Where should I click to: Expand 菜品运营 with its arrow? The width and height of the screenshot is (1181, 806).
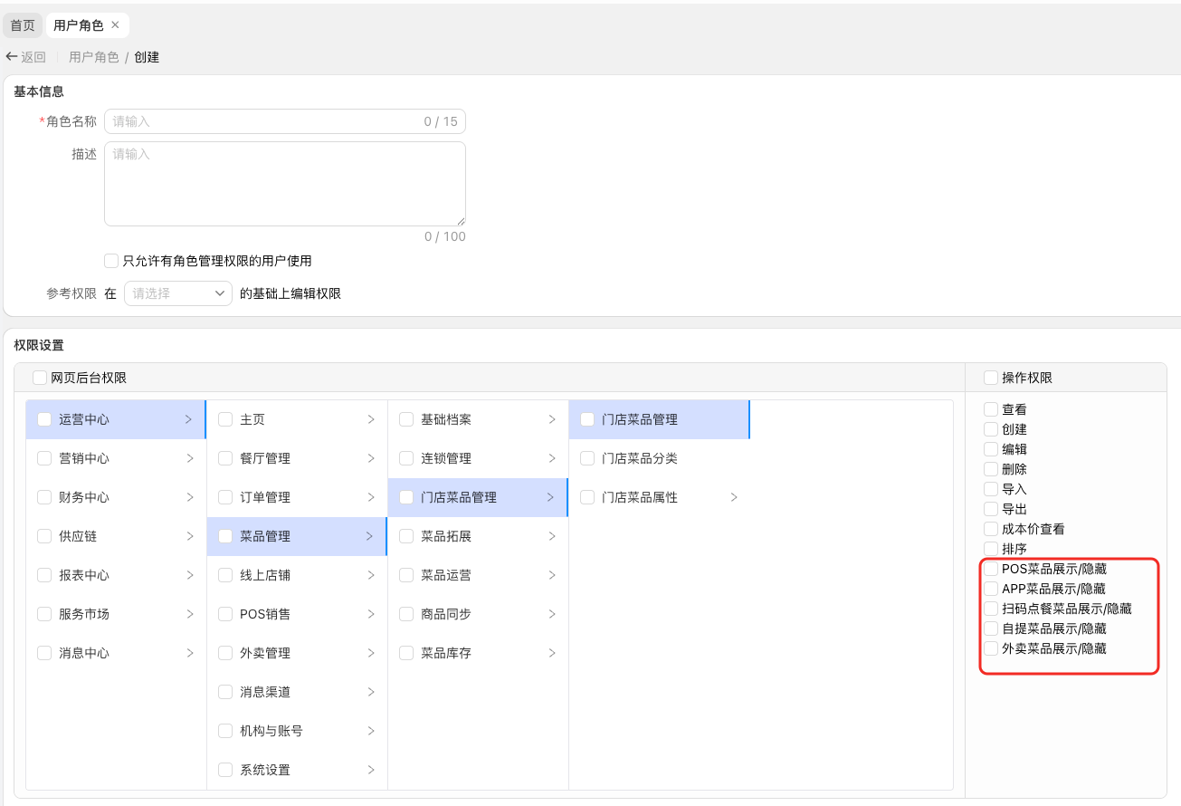tap(551, 575)
